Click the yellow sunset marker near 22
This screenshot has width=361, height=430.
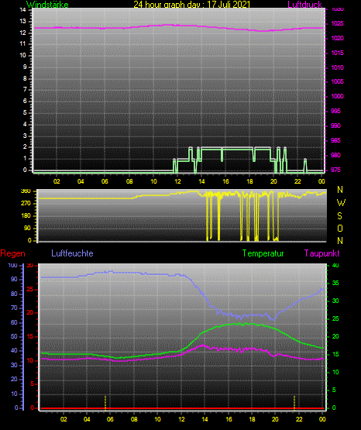pos(294,403)
